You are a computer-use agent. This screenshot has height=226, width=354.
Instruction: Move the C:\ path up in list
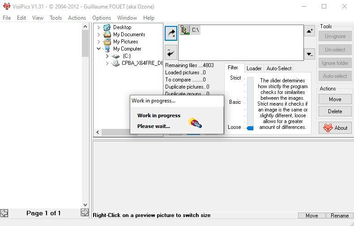pos(310,31)
